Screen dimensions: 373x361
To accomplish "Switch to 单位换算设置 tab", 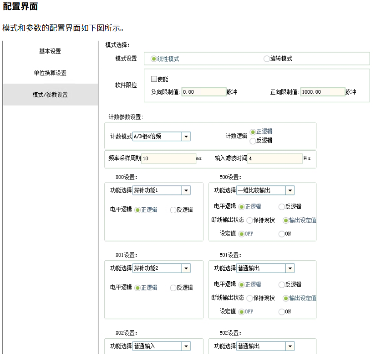I will pyautogui.click(x=50, y=73).
